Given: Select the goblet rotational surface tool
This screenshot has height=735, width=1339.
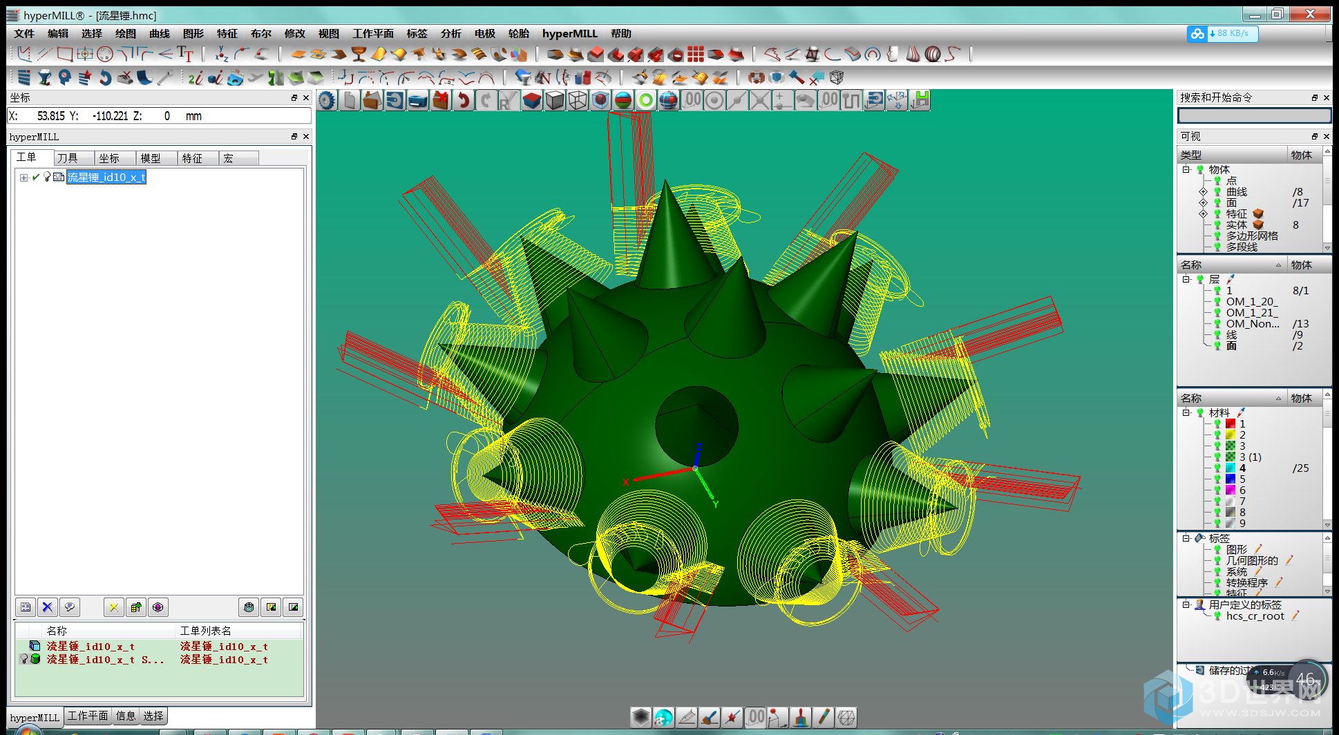Looking at the screenshot, I should tap(359, 54).
